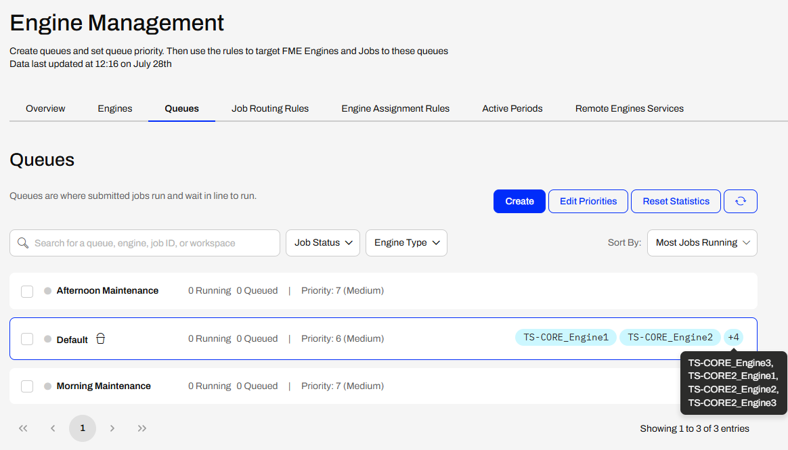Open the Job Routing Rules tab
Screen dimensions: 788x450
pyautogui.click(x=270, y=108)
